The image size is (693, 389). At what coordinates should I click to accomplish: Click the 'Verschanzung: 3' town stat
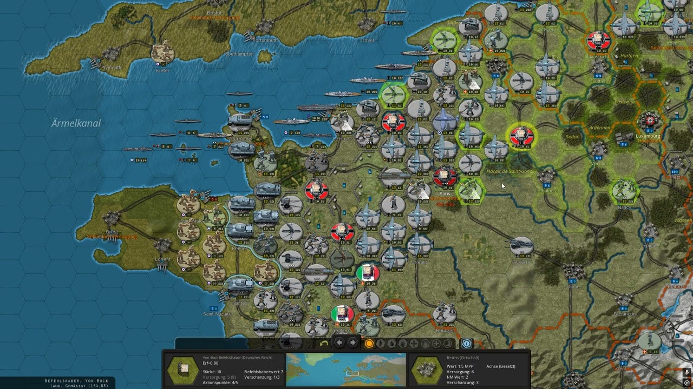coord(462,383)
